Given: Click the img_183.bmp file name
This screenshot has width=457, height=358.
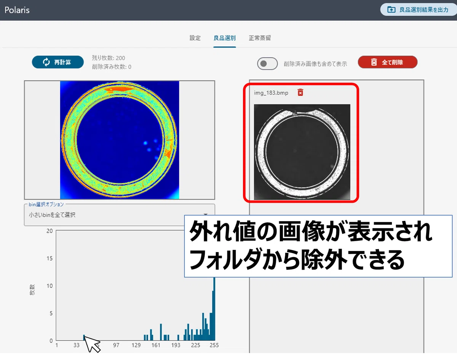Looking at the screenshot, I should point(271,93).
